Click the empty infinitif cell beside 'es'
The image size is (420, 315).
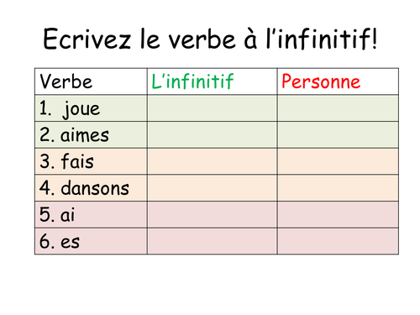(x=213, y=241)
